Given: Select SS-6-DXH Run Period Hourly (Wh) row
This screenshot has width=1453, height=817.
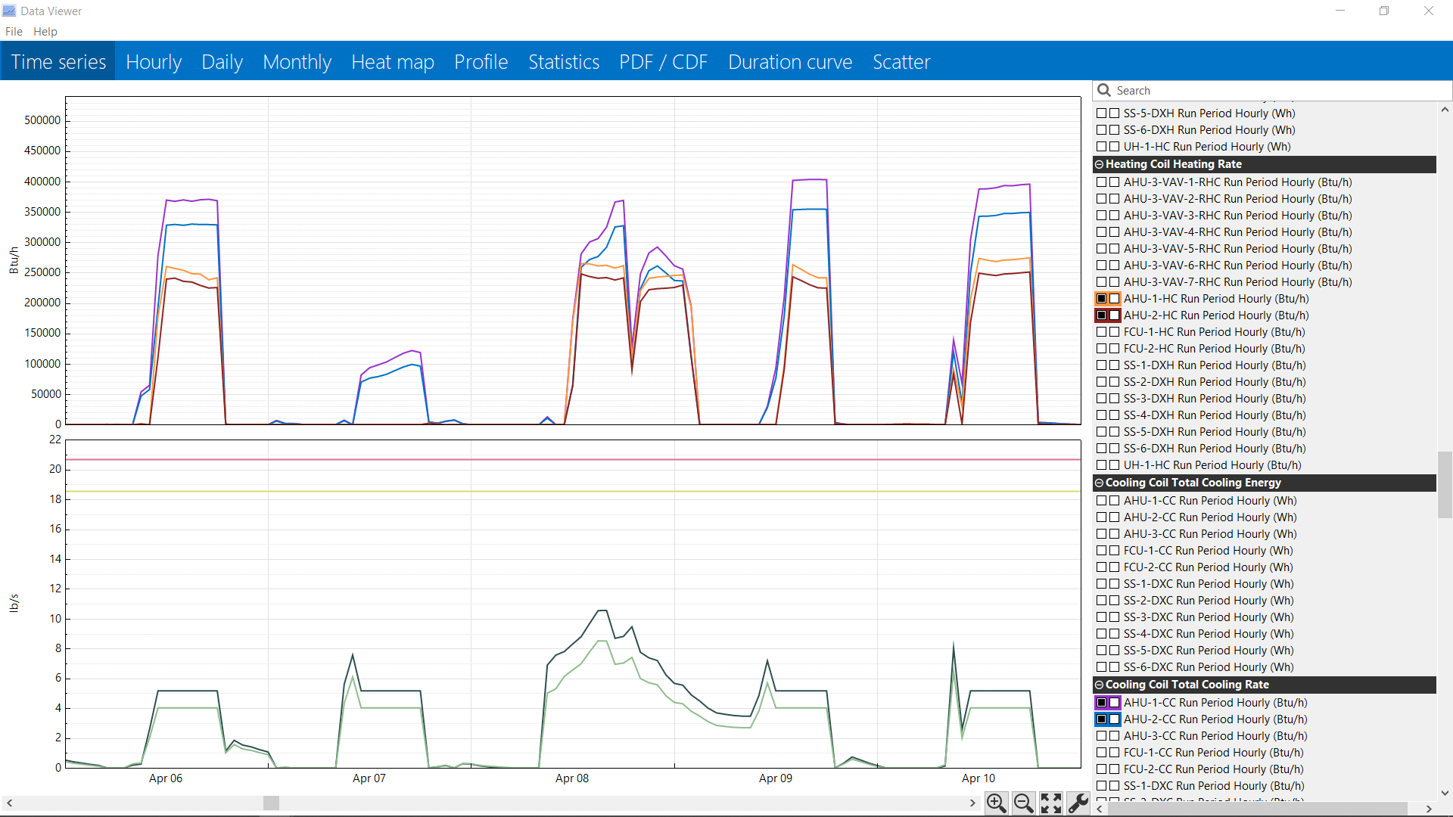Looking at the screenshot, I should (x=1265, y=130).
